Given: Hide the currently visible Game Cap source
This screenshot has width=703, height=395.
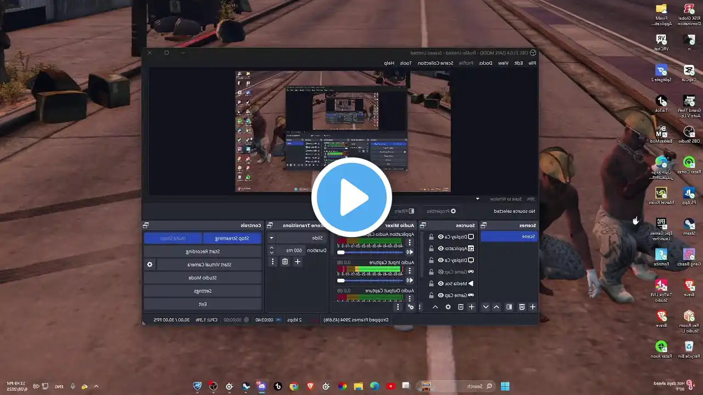Looking at the screenshot, I should tap(440, 295).
